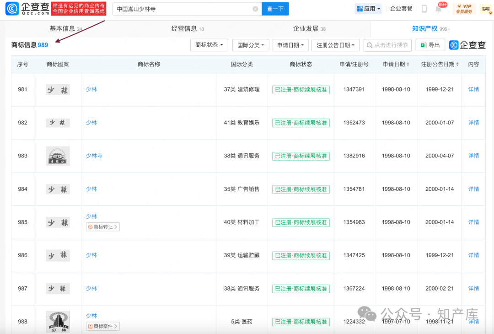The width and height of the screenshot is (494, 334).
Task: Click 商标案件 tag in row 988
Action: coord(103,326)
